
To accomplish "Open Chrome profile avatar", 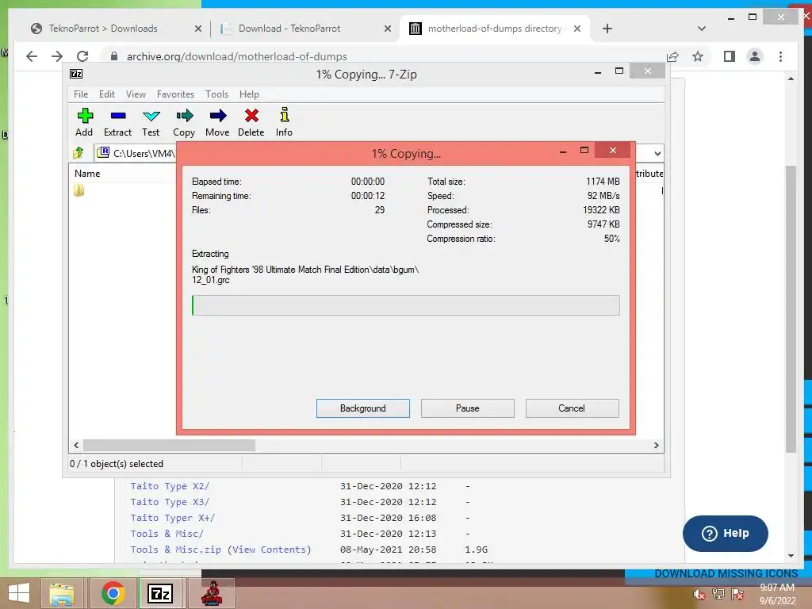I will coord(755,56).
